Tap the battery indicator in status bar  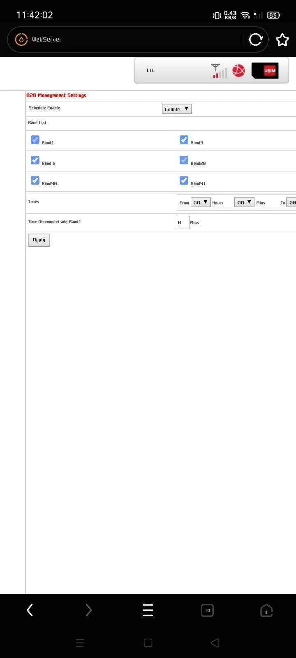(x=273, y=15)
